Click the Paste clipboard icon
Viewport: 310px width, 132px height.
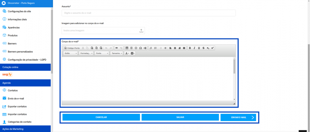(x=92, y=48)
